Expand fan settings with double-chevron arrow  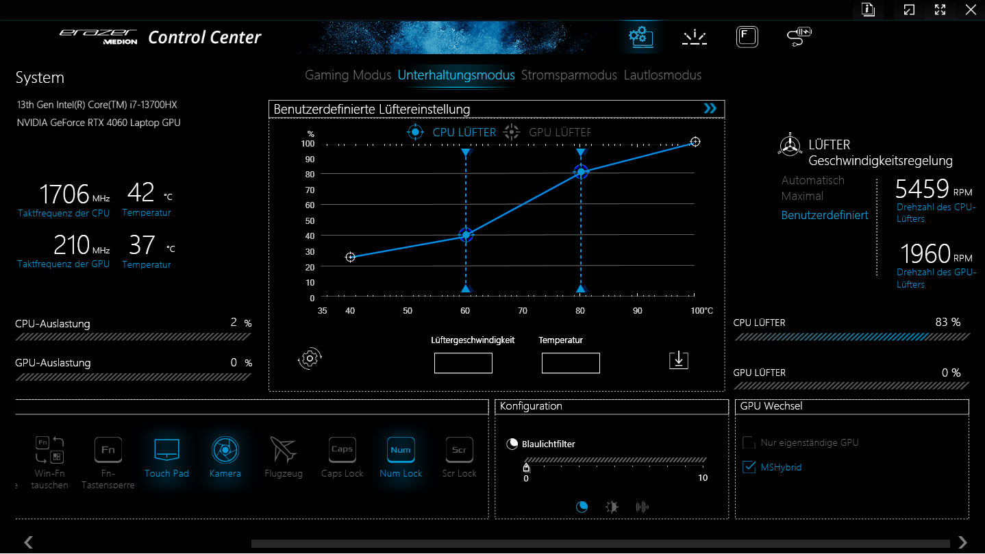(710, 109)
